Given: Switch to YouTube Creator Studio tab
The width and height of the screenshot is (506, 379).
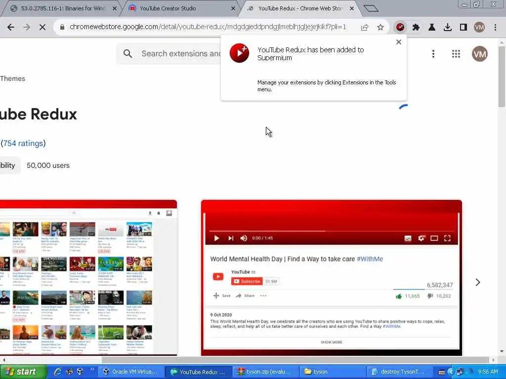Looking at the screenshot, I should [168, 9].
